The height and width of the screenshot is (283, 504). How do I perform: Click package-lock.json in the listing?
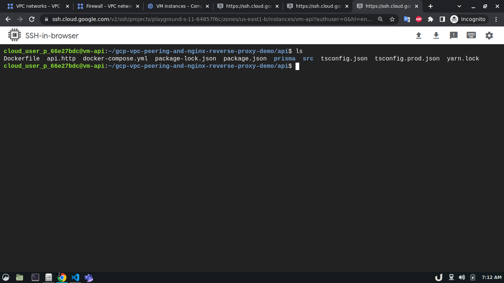[x=186, y=59]
